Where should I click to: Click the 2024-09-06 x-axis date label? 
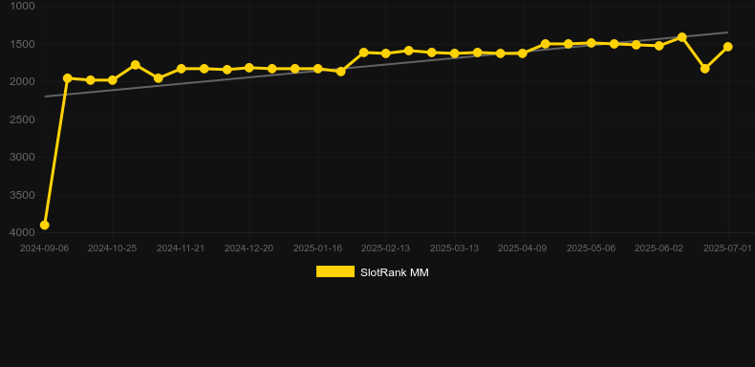coord(44,248)
